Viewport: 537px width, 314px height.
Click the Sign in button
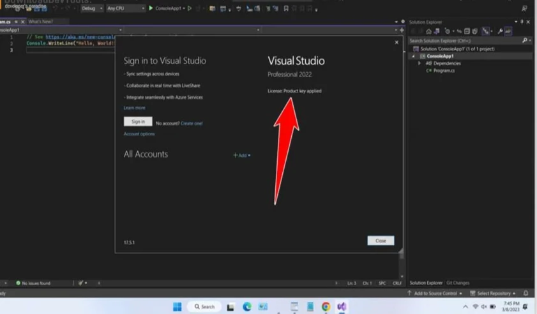tap(138, 121)
